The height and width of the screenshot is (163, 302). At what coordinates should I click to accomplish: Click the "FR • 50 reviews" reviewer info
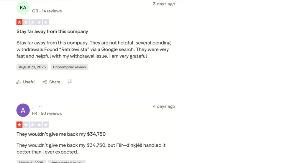pyautogui.click(x=47, y=113)
